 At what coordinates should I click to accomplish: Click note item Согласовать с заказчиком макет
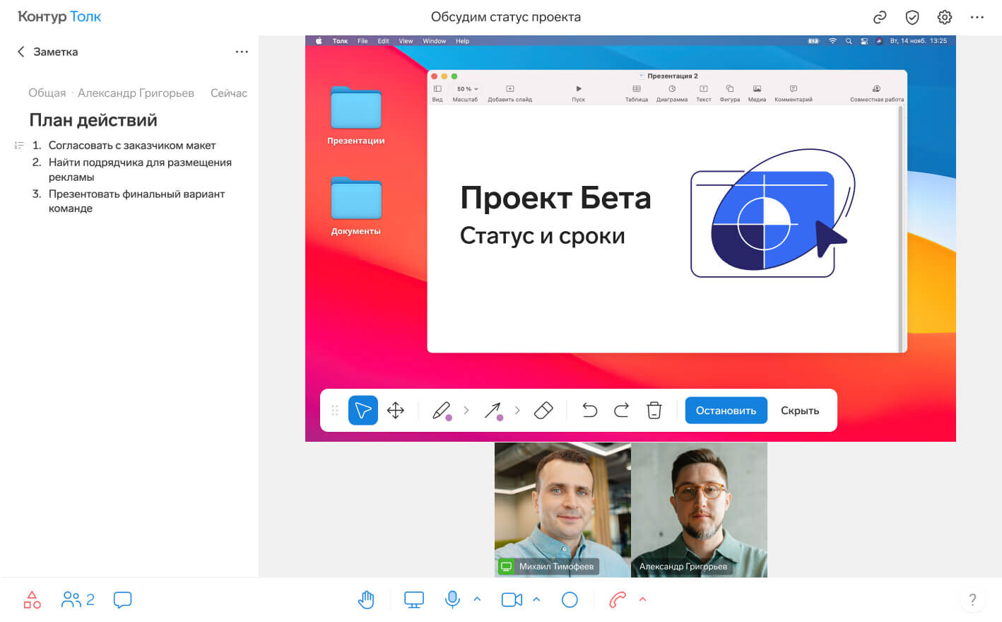pyautogui.click(x=132, y=146)
